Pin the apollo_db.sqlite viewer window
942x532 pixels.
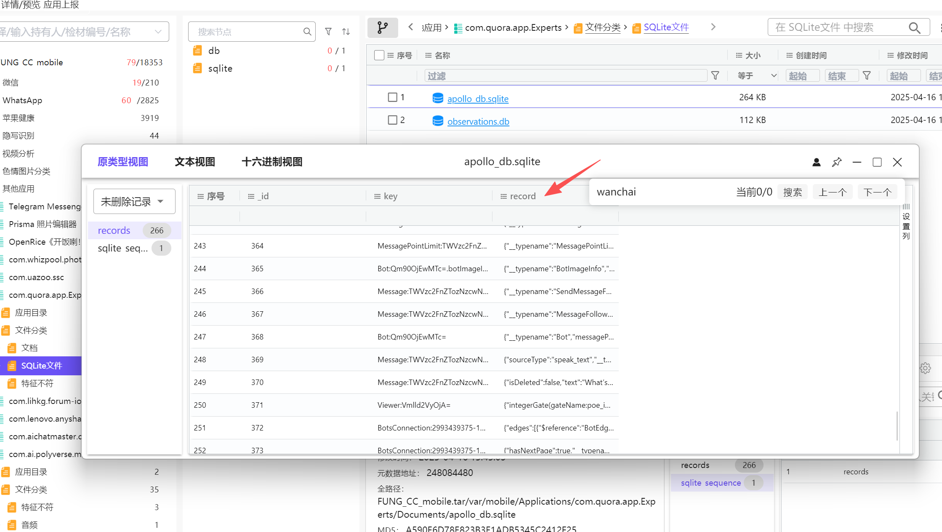pos(837,162)
